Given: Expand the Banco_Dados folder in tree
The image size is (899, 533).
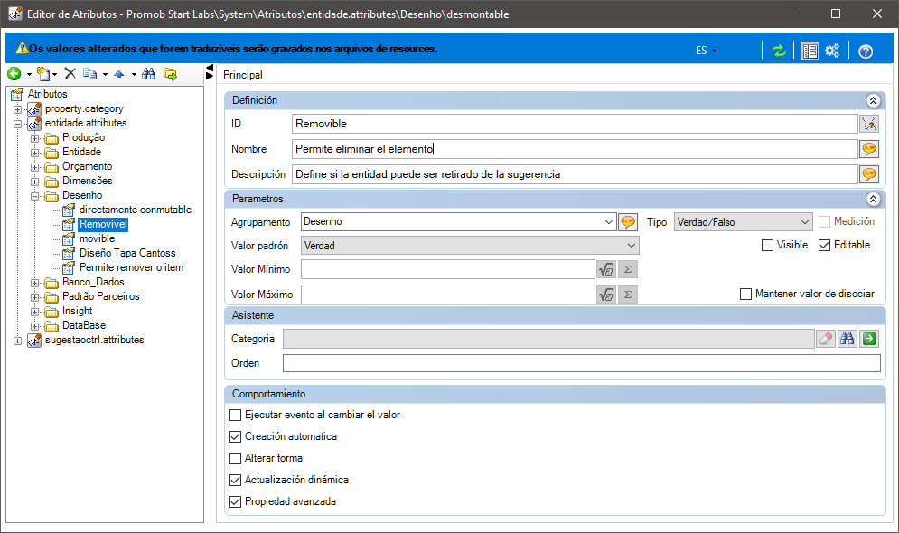Looking at the screenshot, I should point(35,283).
